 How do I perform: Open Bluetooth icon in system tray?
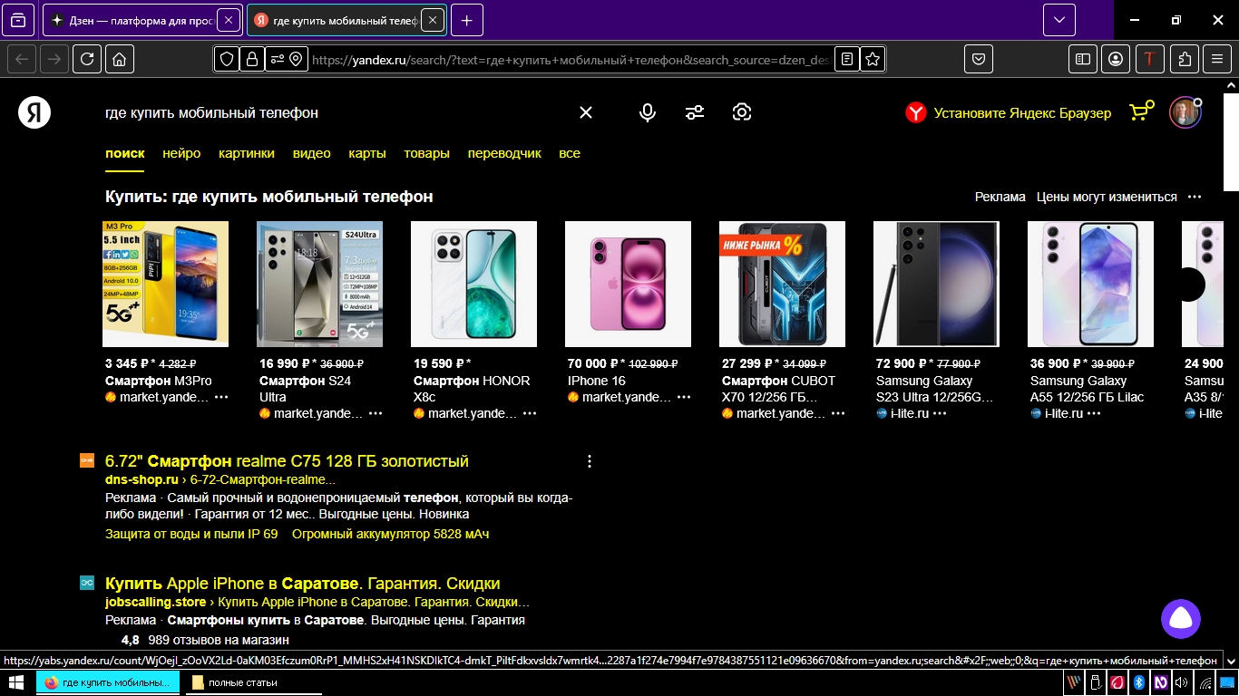tap(1140, 682)
